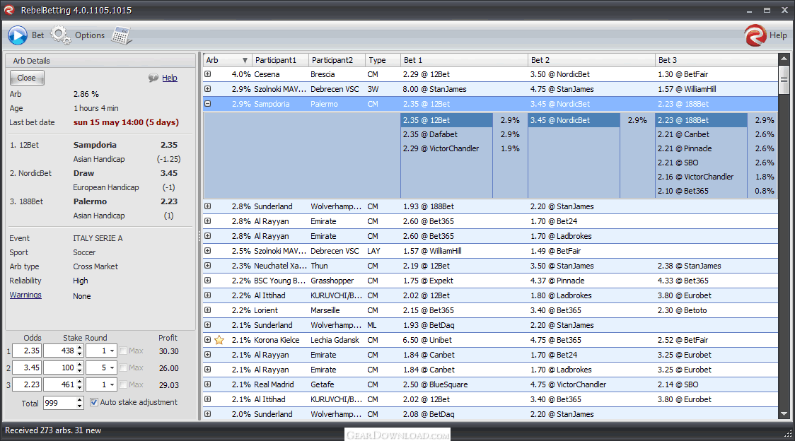The height and width of the screenshot is (441, 795).
Task: Click the odds field for bet 3
Action: pos(27,384)
